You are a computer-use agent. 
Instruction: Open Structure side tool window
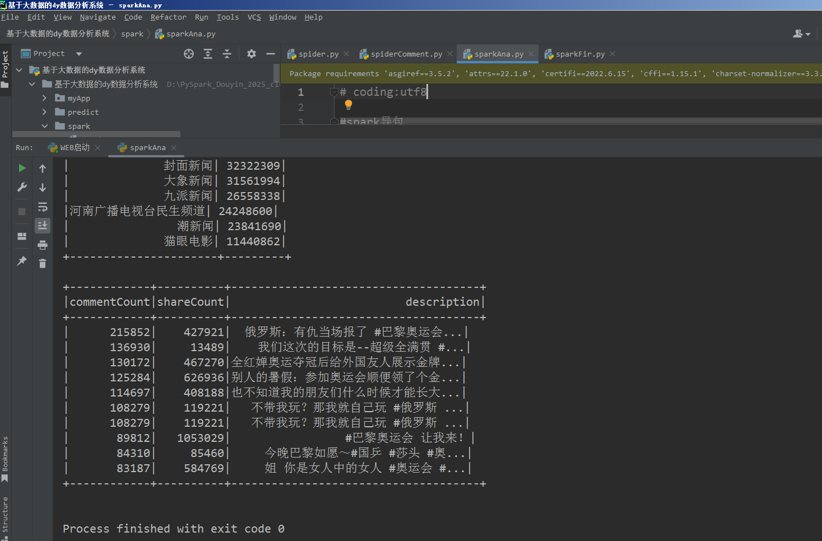[5, 518]
